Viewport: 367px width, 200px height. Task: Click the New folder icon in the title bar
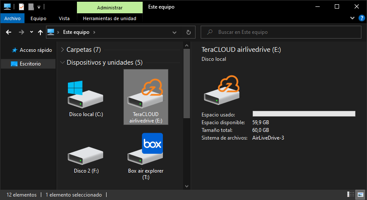(31, 7)
